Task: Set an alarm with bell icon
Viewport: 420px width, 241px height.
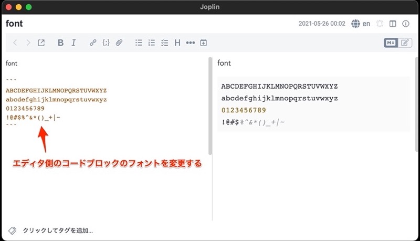Action: point(380,24)
